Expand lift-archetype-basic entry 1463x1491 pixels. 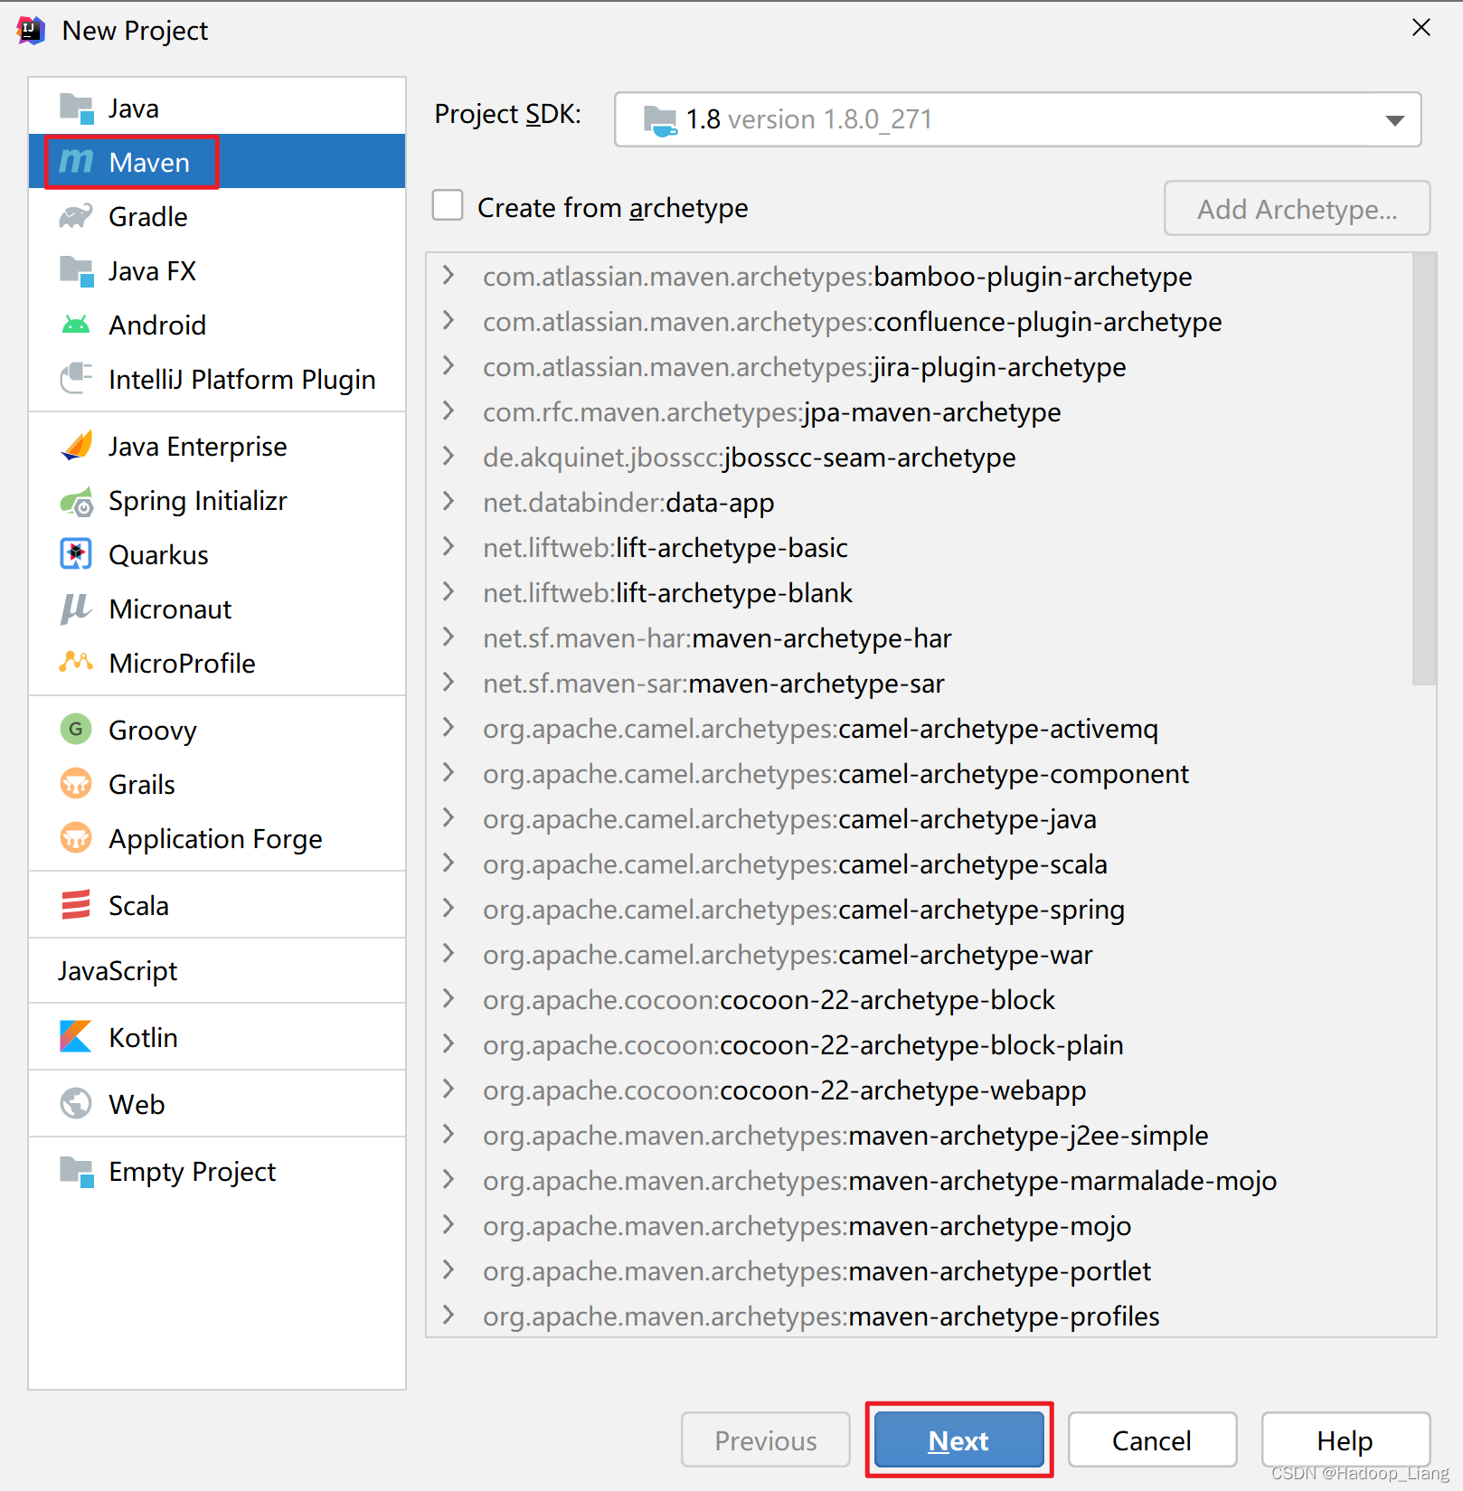point(448,546)
